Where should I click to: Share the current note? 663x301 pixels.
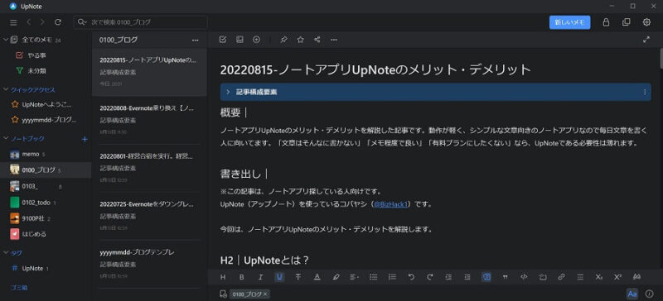317,40
